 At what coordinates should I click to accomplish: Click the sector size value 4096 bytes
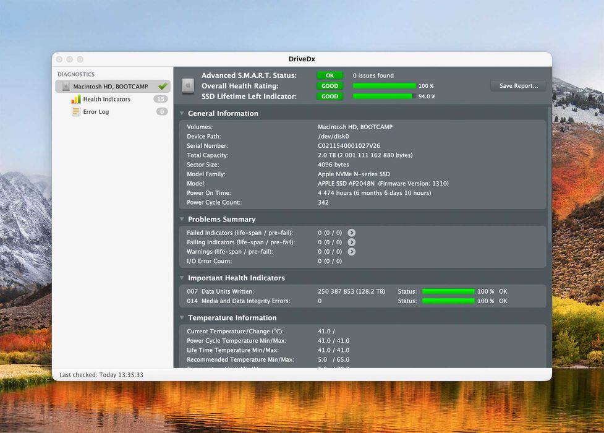pos(333,165)
